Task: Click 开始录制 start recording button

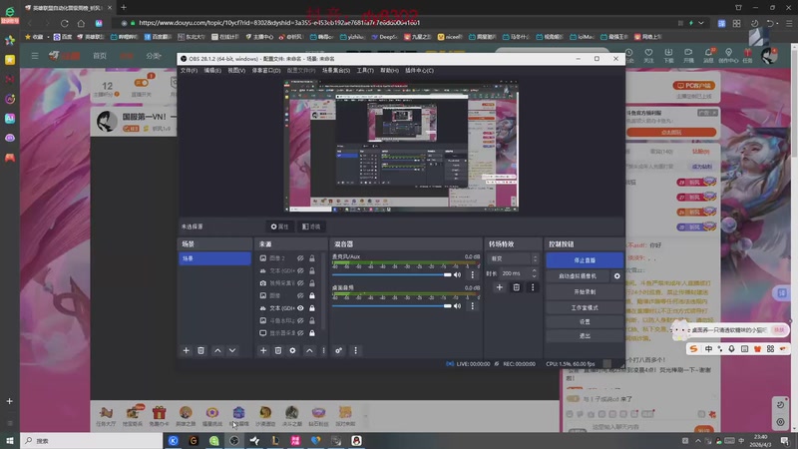Action: (585, 292)
